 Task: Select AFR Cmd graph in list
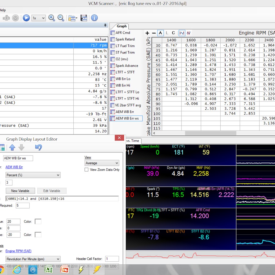tap(123, 33)
